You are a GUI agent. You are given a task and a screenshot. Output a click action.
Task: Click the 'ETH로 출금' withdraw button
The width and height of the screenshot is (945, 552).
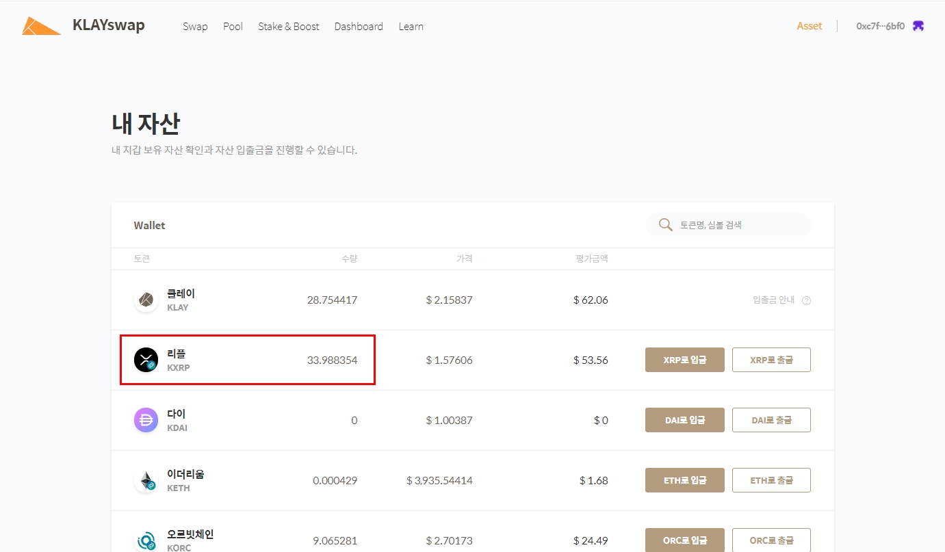tap(771, 480)
